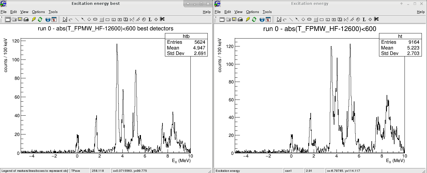427x173 pixels.
Task: Select Graphical Cut scissors in left window
Action: [x=162, y=19]
